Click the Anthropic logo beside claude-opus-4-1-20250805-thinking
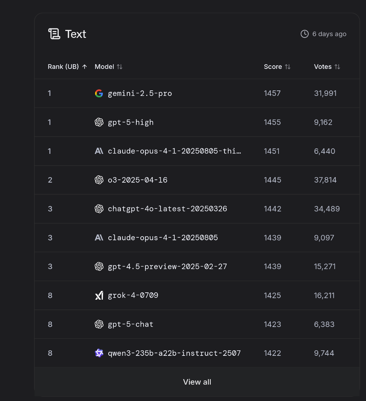 (99, 151)
